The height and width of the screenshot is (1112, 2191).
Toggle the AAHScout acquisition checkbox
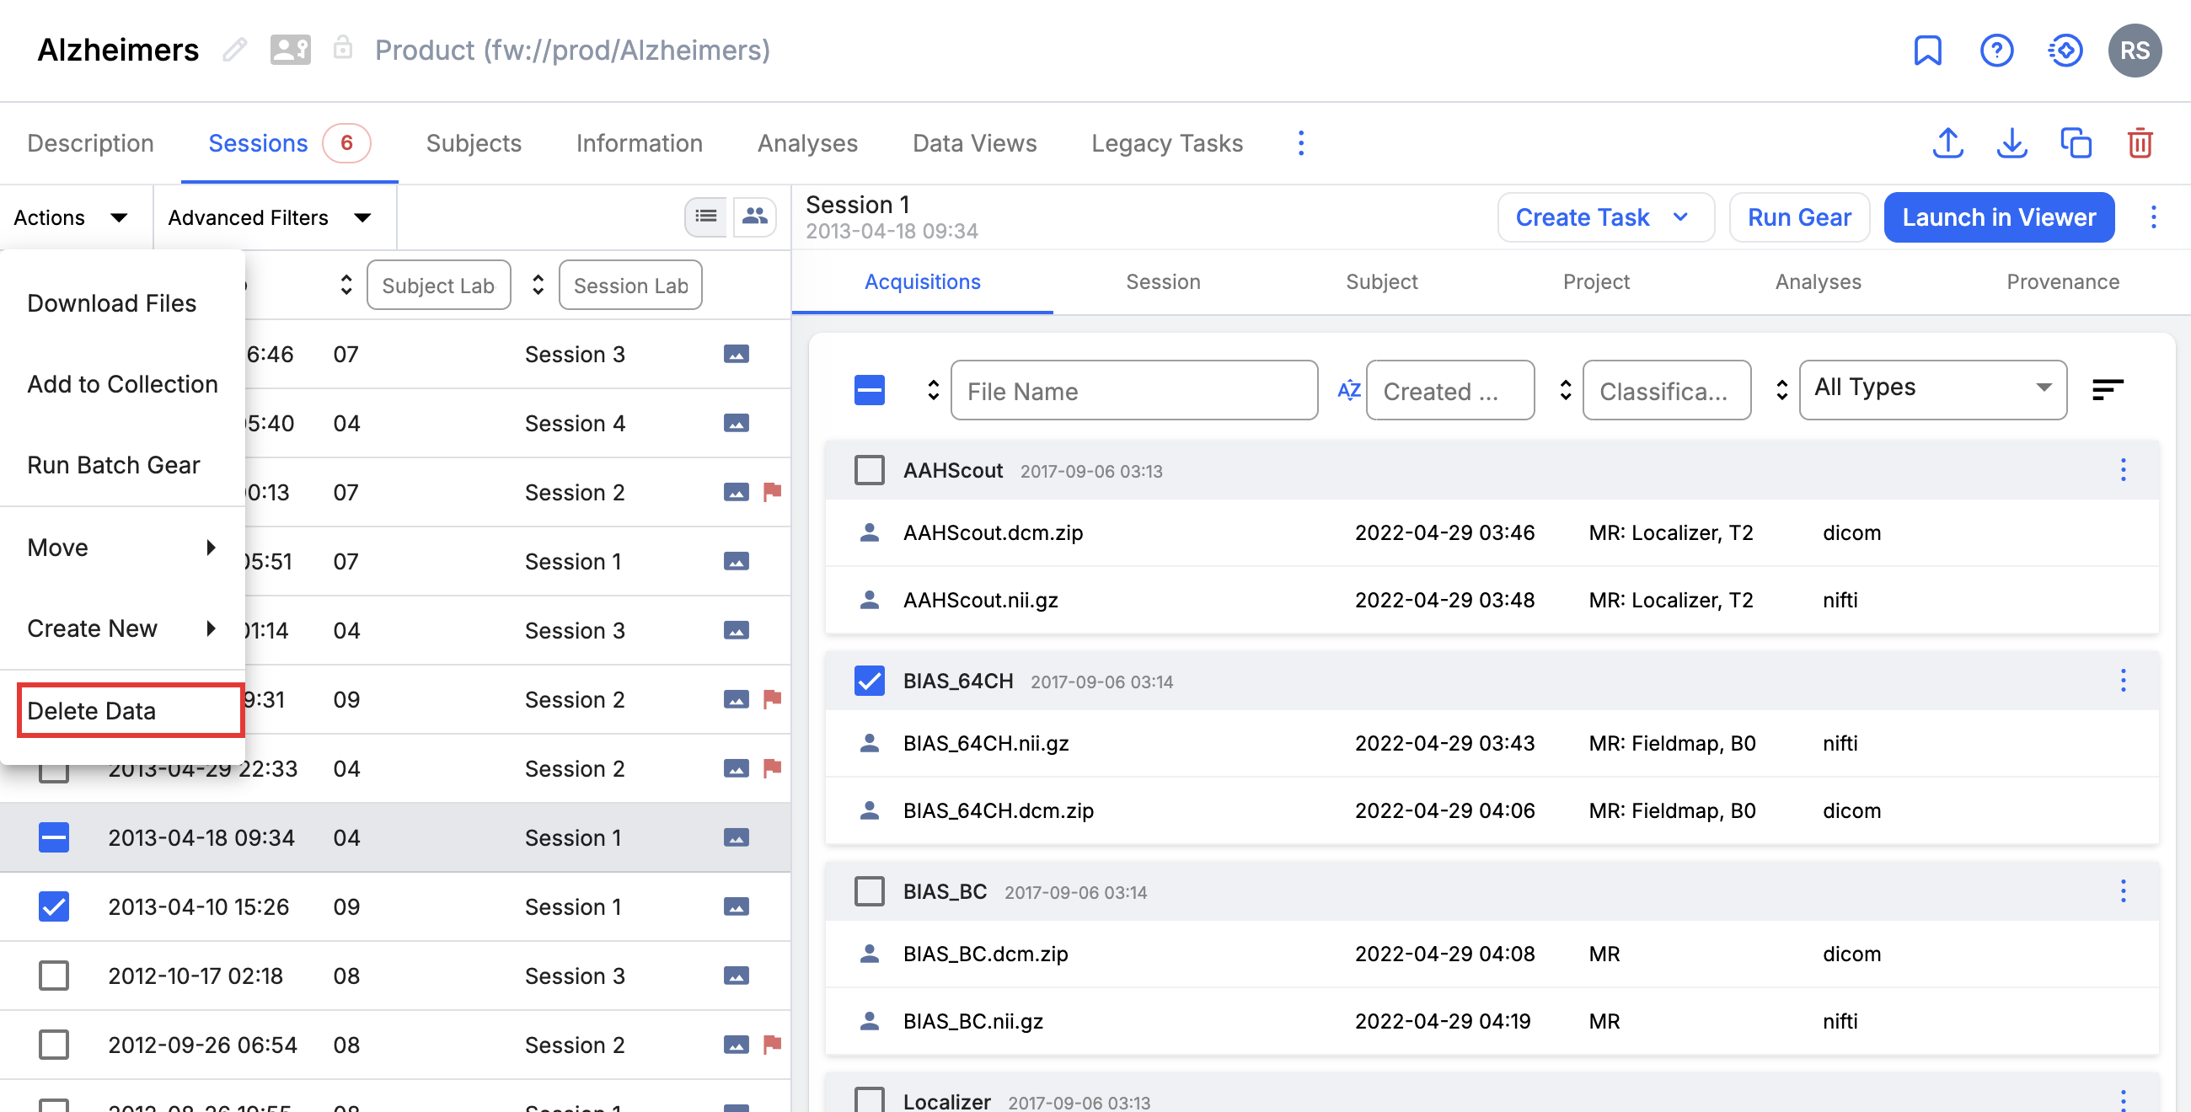[870, 469]
